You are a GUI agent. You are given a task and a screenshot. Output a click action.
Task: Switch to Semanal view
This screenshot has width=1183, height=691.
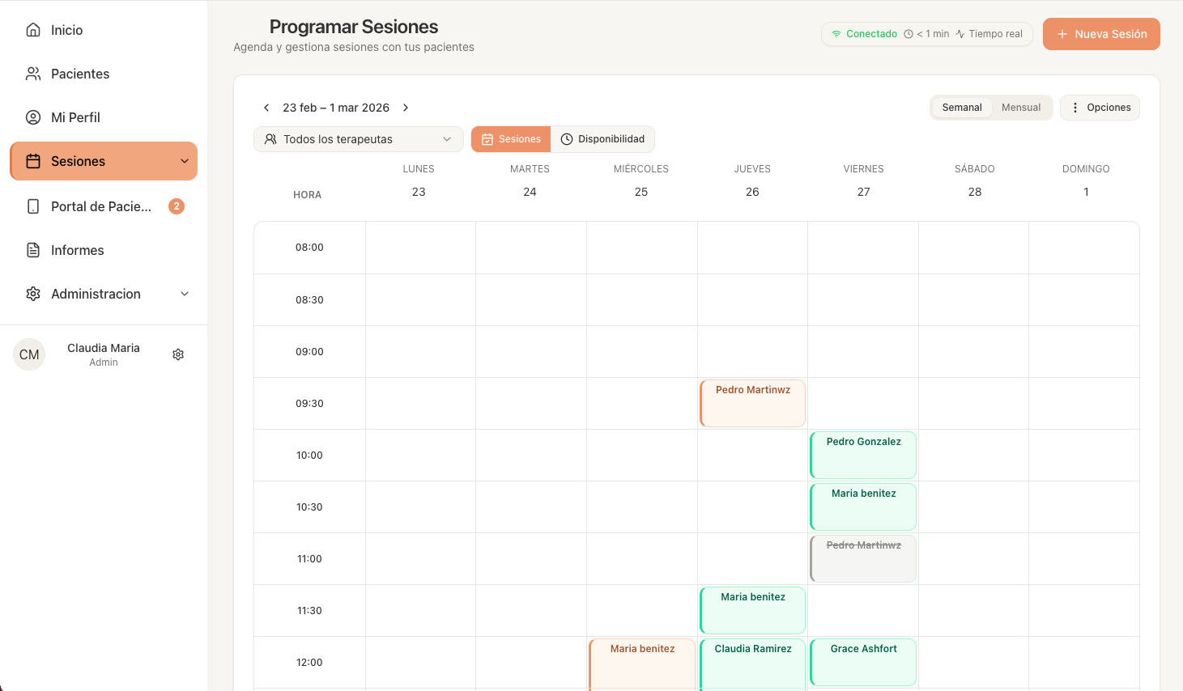tap(961, 108)
